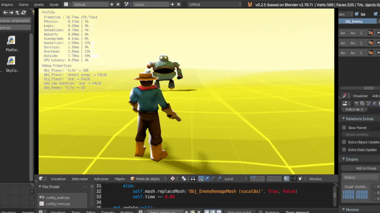
Task: Click the snap element cube icon
Action: point(301,179)
